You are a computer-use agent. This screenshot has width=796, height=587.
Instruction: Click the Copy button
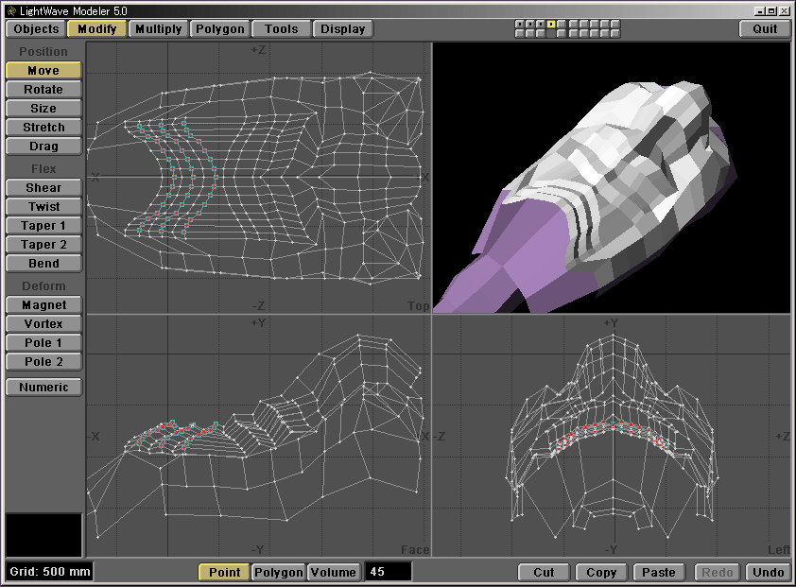[x=601, y=572]
